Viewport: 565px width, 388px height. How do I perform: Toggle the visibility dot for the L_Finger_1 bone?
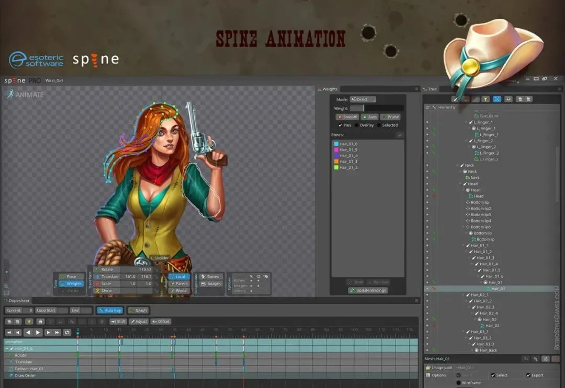click(427, 122)
